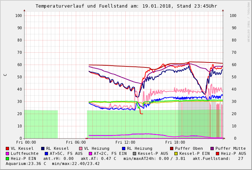Select the purple Puffer Mitte swatch

tap(212, 148)
